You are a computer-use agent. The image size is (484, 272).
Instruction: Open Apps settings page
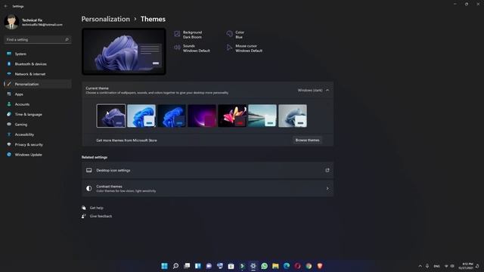(x=38, y=94)
